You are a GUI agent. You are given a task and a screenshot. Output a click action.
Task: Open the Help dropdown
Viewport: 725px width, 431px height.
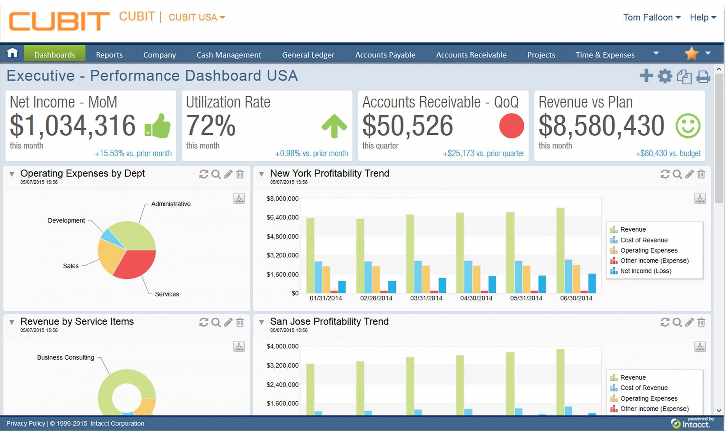(x=703, y=18)
